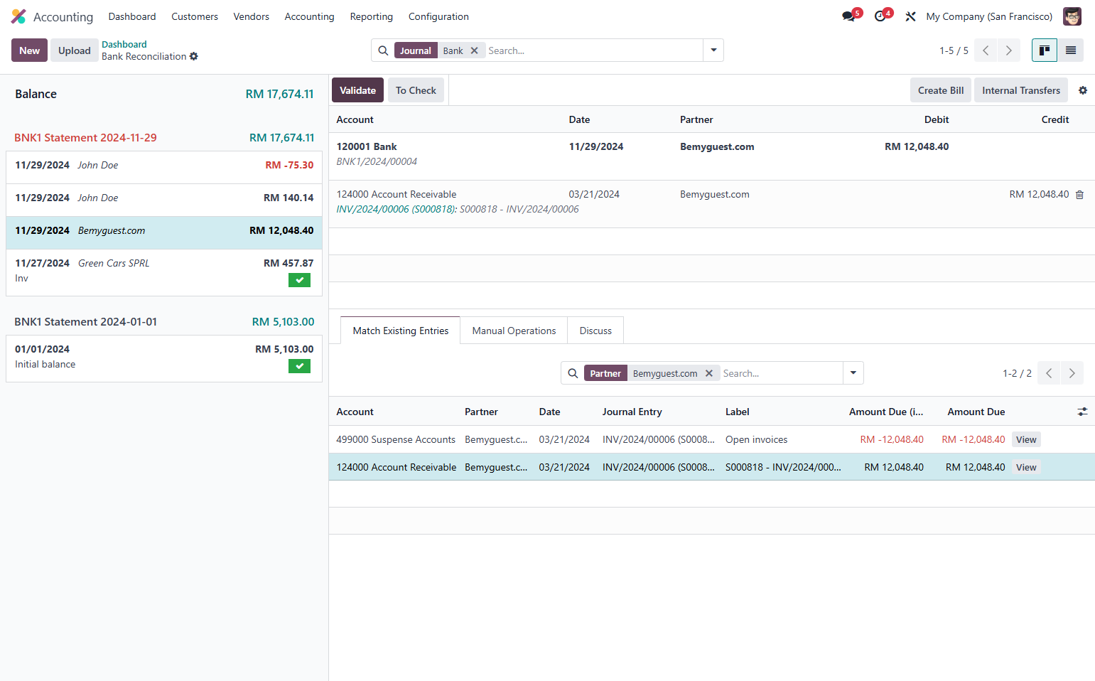This screenshot has width=1095, height=681.
Task: Select the Match Existing Entries tab
Action: tap(401, 331)
